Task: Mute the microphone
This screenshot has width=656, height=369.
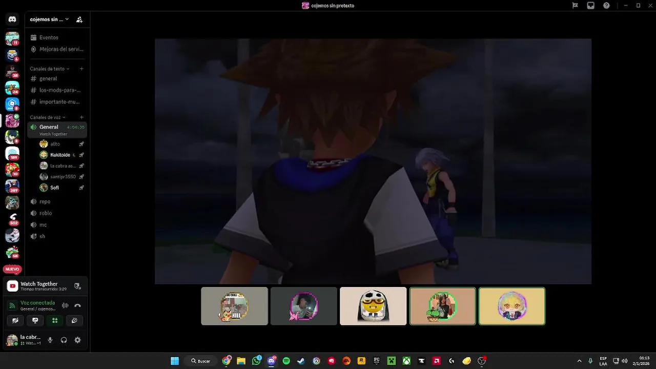Action: point(50,340)
